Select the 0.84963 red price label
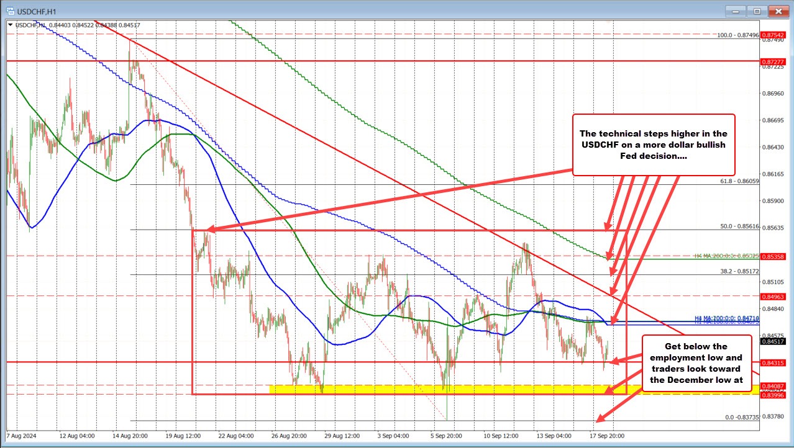This screenshot has width=794, height=448. (773, 297)
